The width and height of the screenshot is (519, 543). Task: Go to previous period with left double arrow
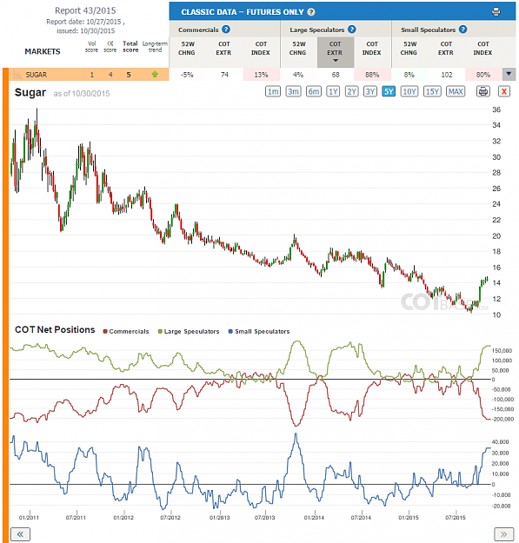[x=20, y=534]
